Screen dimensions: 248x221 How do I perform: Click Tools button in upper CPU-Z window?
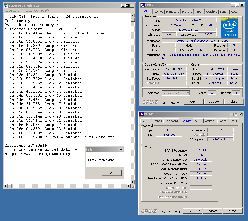(192, 102)
